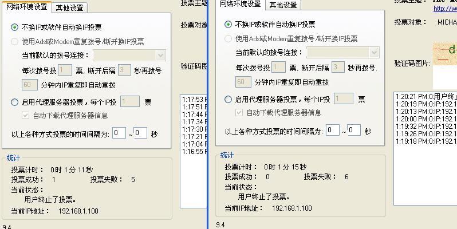The width and height of the screenshot is (457, 229).
Task: Enable 启用代理服务器投票 option in right window
Action: click(229, 99)
